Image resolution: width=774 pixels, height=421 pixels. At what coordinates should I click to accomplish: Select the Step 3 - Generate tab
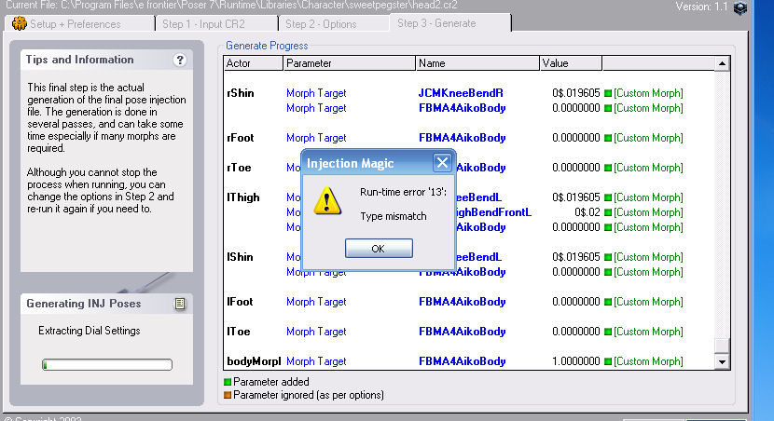436,23
